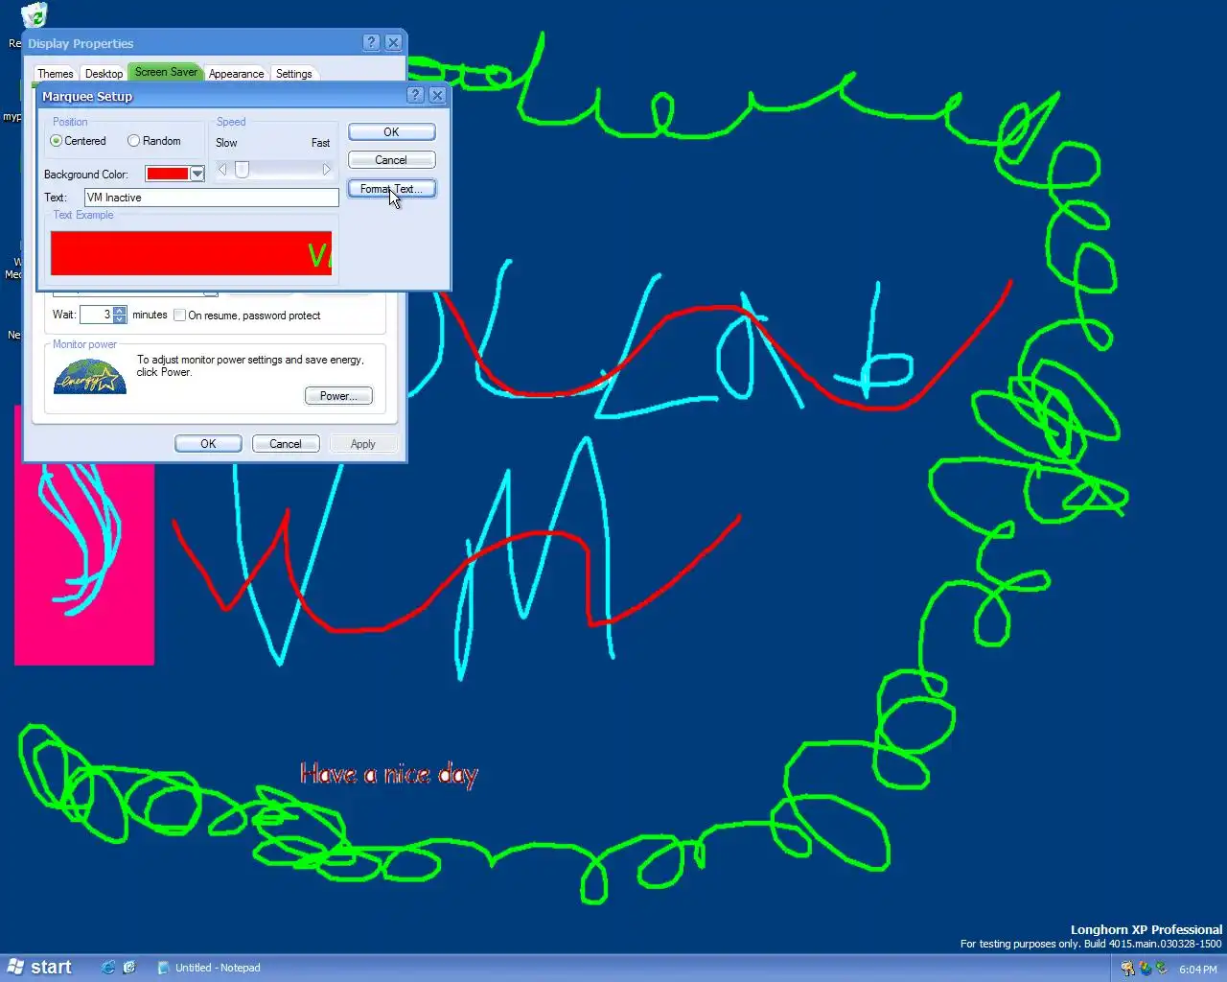Click the Speed slider track near Fast

pos(309,170)
